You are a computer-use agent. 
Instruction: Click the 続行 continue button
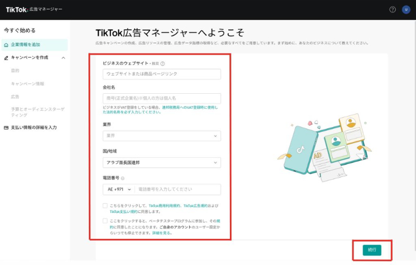click(372, 250)
